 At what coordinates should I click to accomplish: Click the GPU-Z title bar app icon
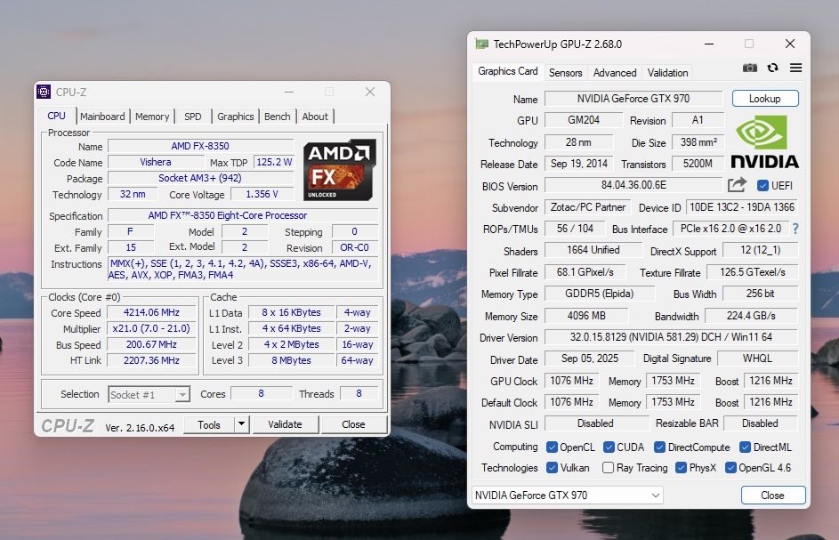pyautogui.click(x=481, y=44)
